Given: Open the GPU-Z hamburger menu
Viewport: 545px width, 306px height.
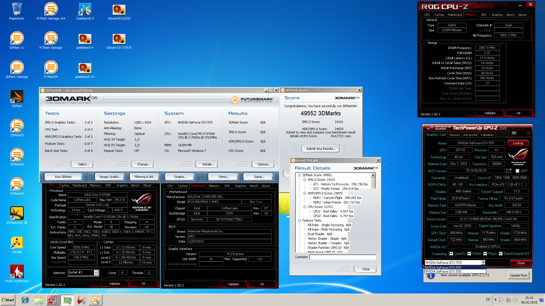Looking at the screenshot, I should pos(528,133).
